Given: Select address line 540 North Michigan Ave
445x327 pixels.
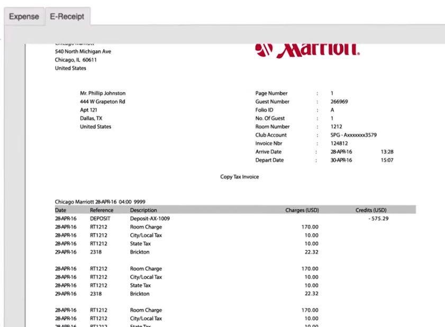Looking at the screenshot, I should pyautogui.click(x=83, y=51).
